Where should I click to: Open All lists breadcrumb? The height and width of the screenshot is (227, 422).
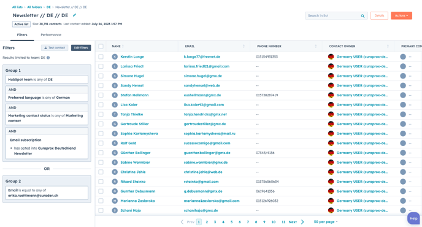click(17, 7)
